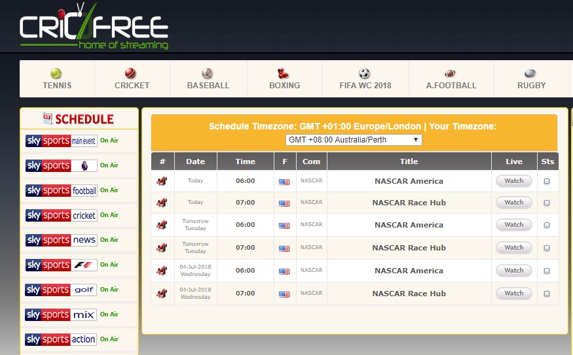Click the A.Football icon
Screen dimensions: 573x355
point(450,73)
